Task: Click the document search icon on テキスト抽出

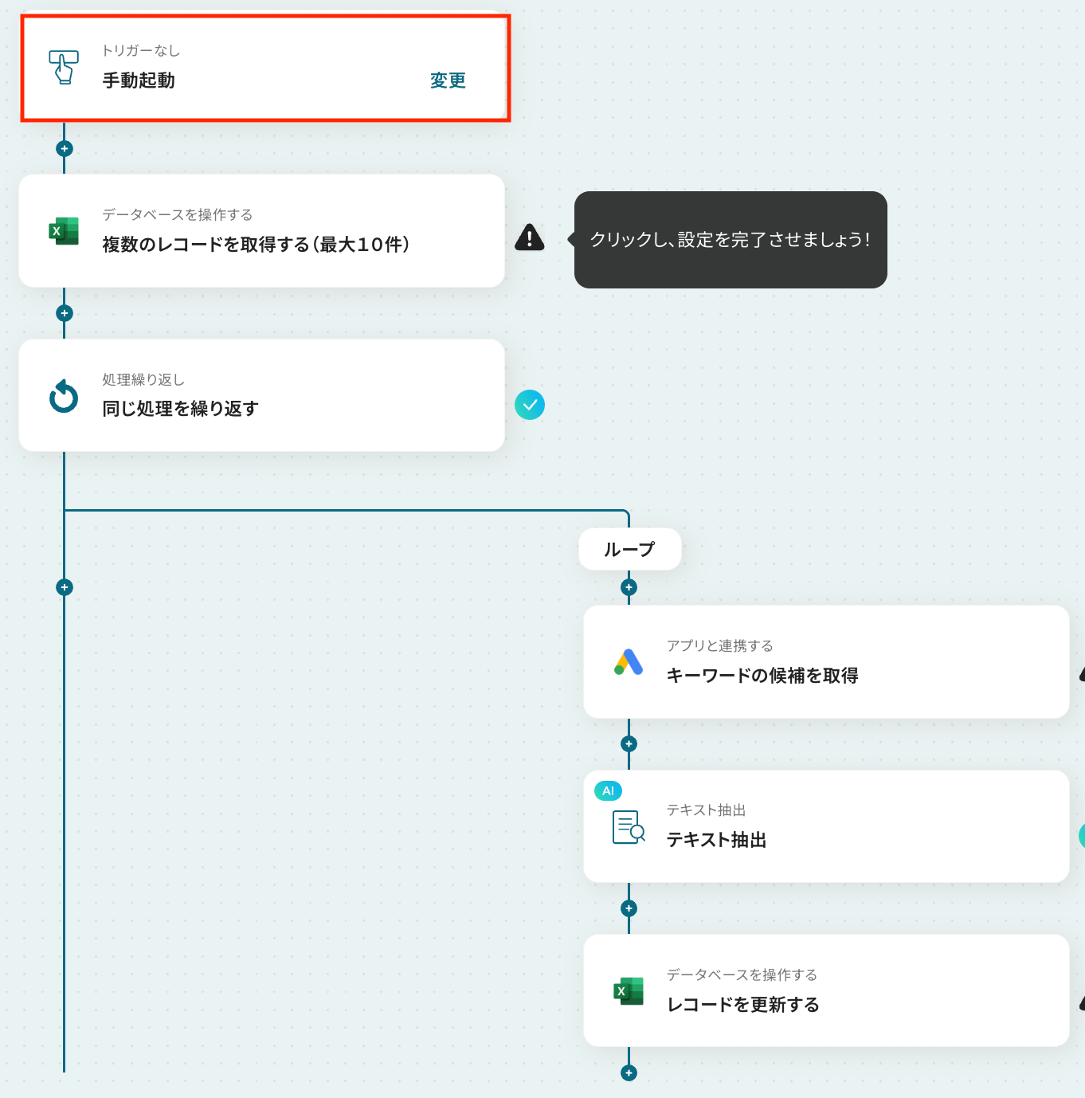Action: pos(629,827)
